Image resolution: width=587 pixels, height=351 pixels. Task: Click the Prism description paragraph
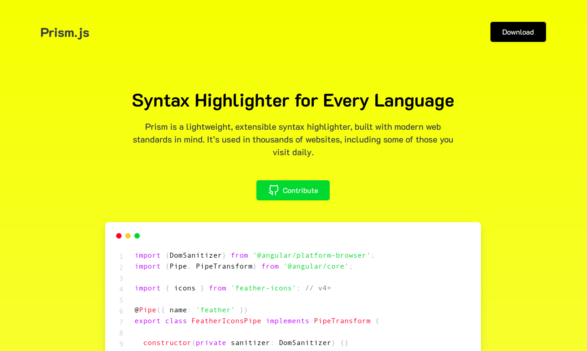pos(293,139)
